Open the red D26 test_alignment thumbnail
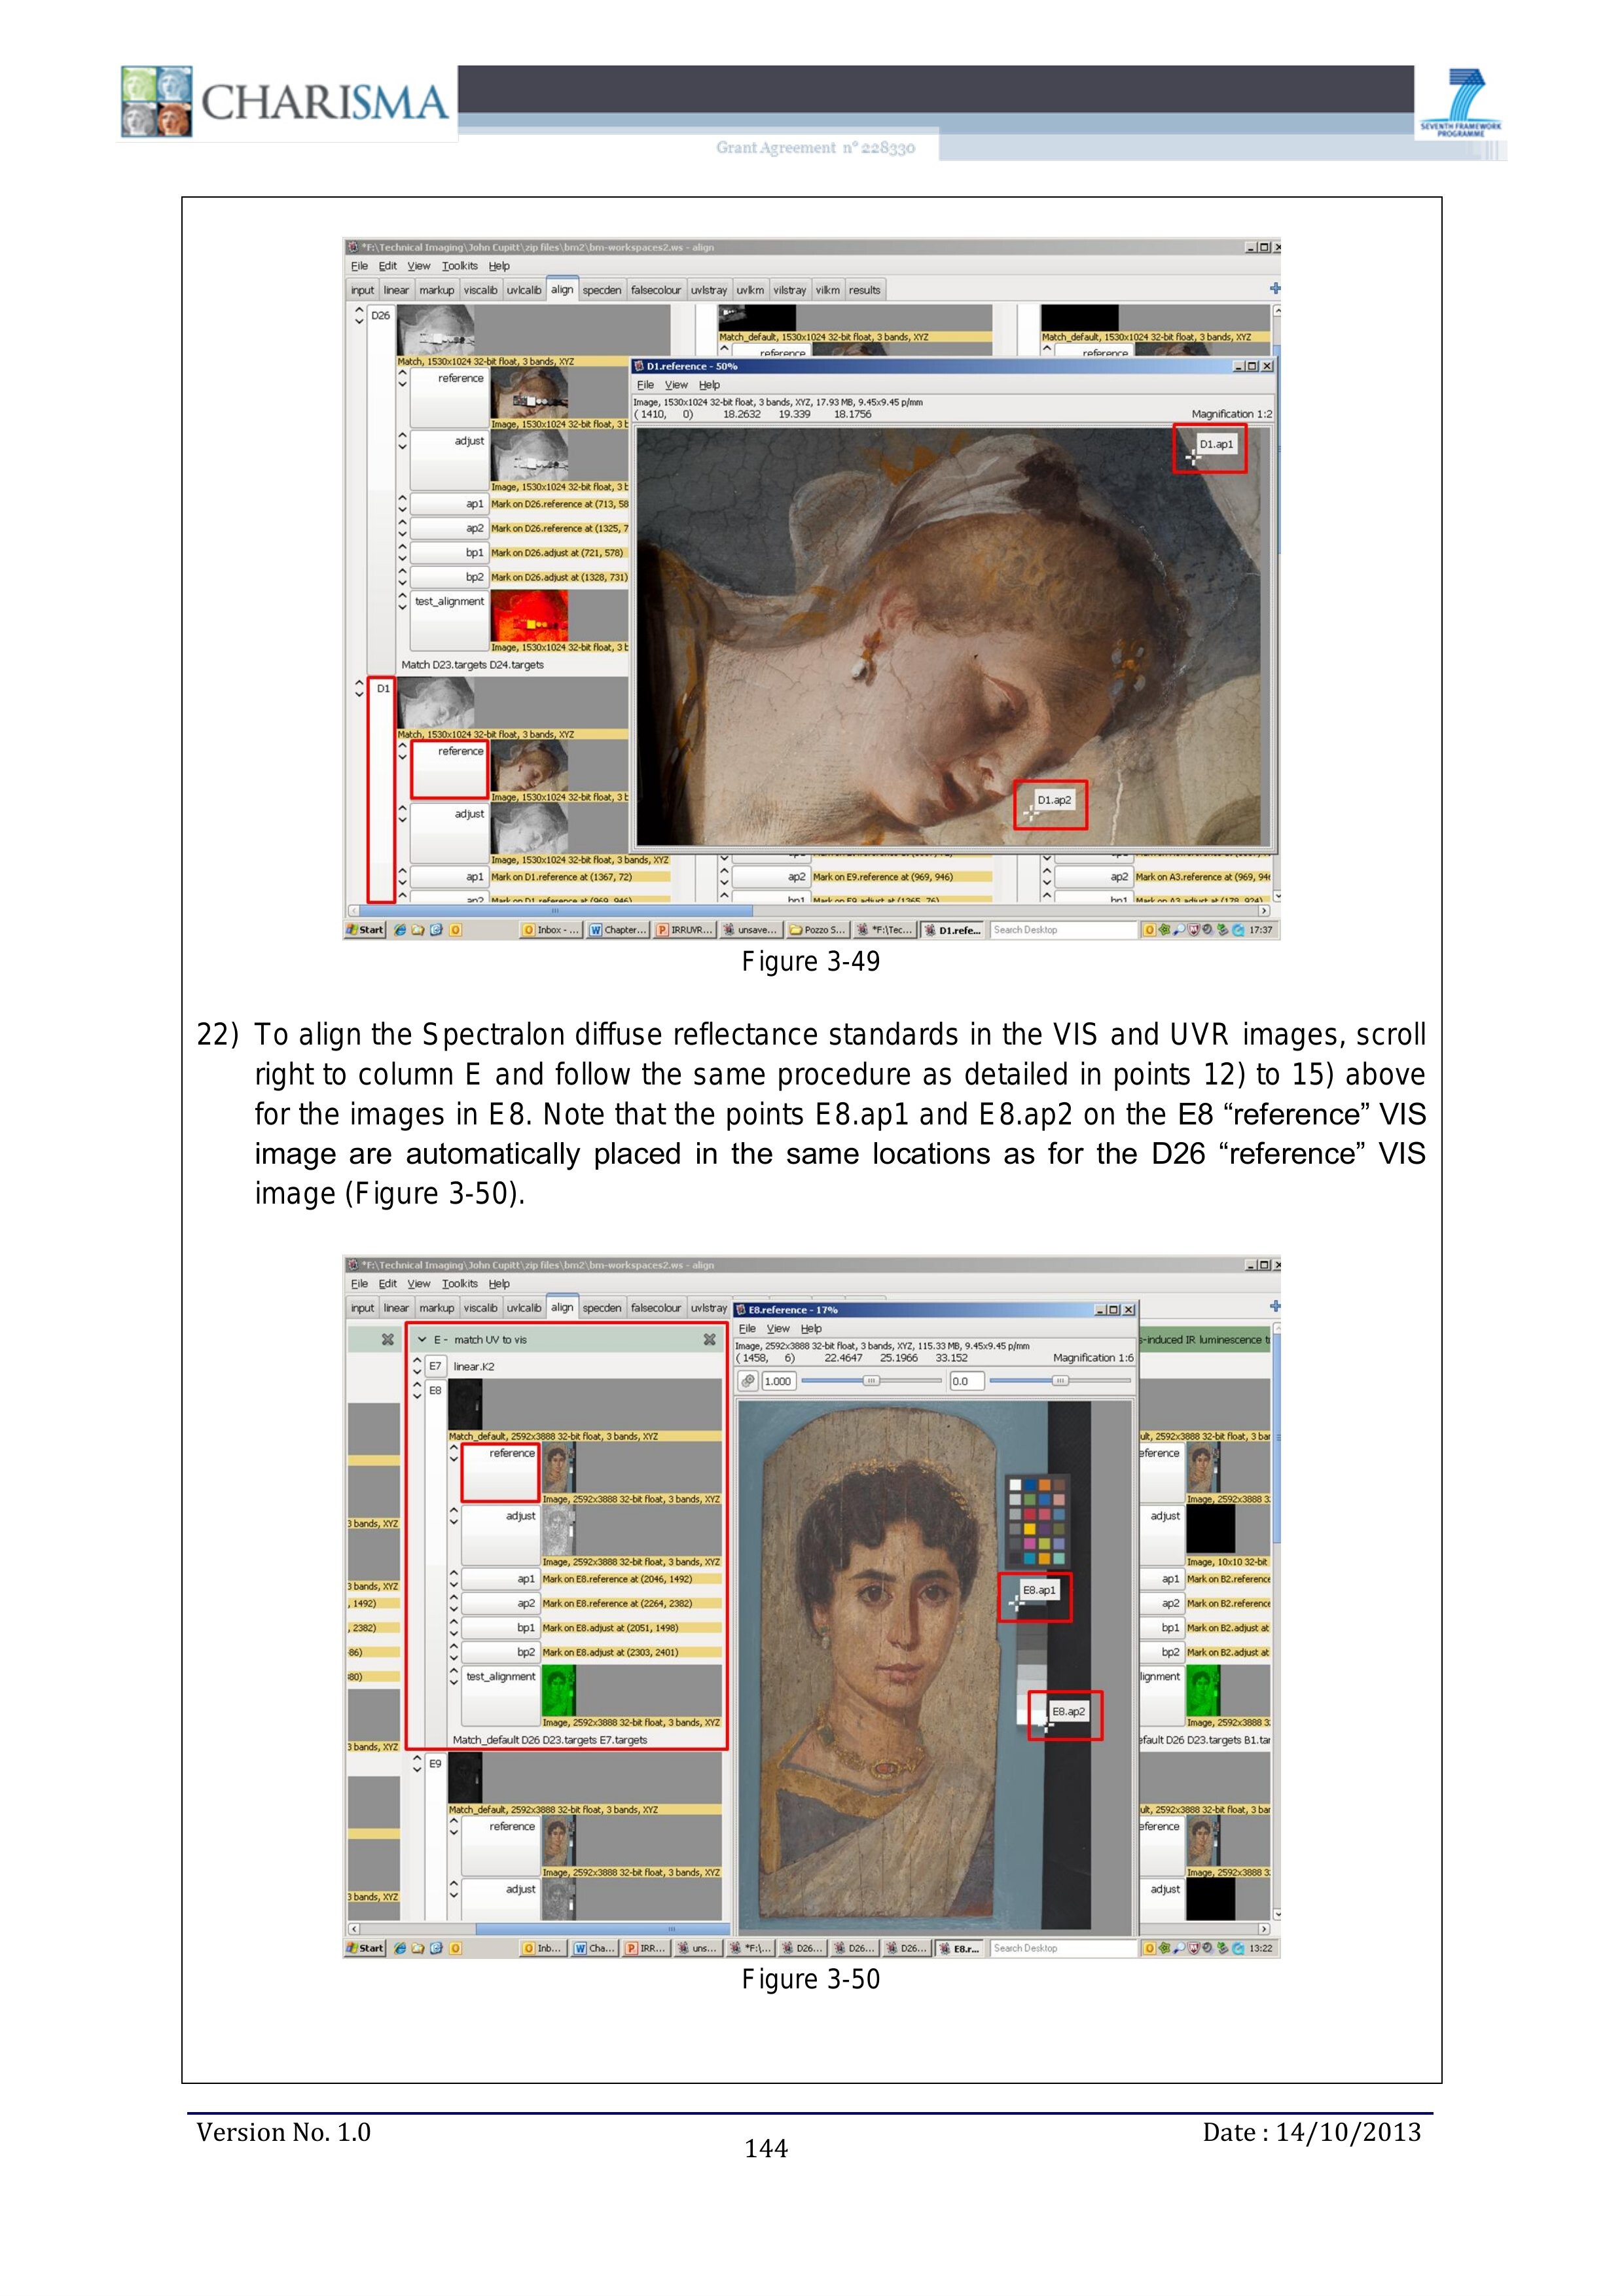 529,616
